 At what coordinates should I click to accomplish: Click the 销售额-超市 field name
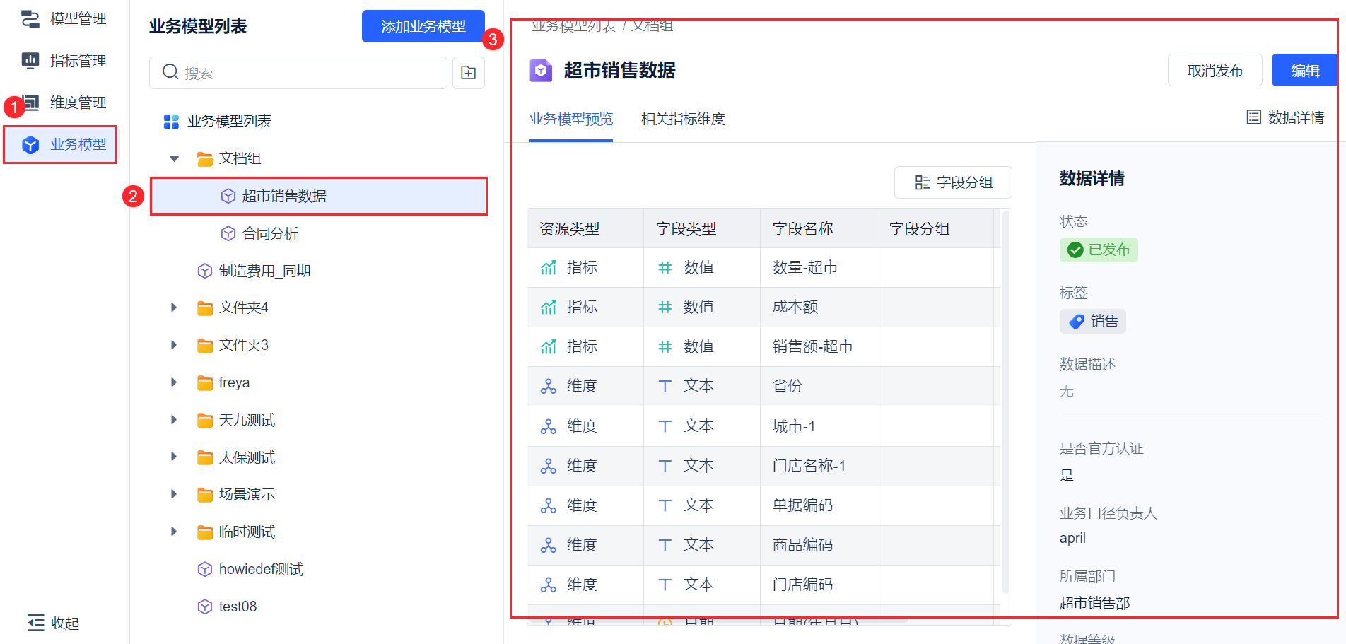(813, 346)
